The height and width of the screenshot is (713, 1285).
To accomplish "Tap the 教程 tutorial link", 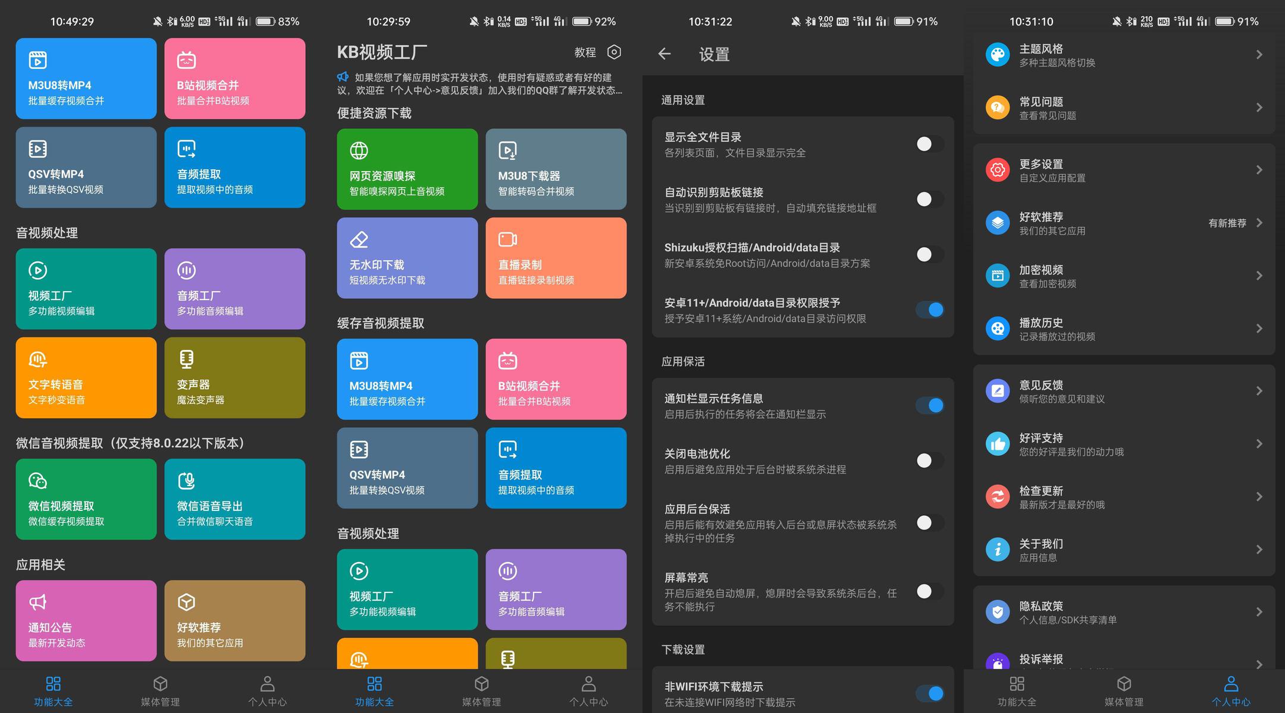I will (x=585, y=52).
